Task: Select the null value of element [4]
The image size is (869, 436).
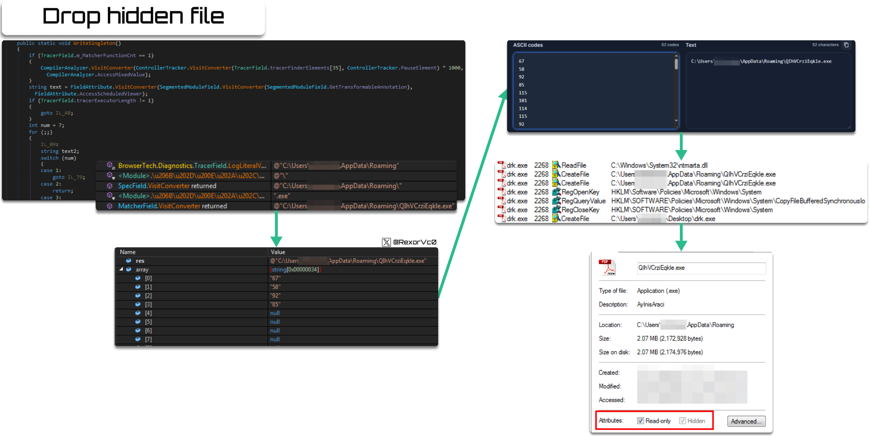Action: click(x=275, y=313)
